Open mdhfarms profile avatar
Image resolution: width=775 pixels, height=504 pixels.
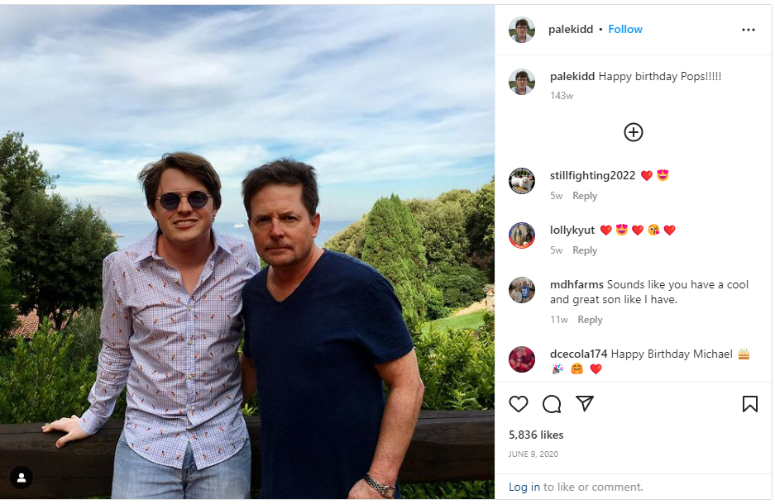(x=522, y=290)
